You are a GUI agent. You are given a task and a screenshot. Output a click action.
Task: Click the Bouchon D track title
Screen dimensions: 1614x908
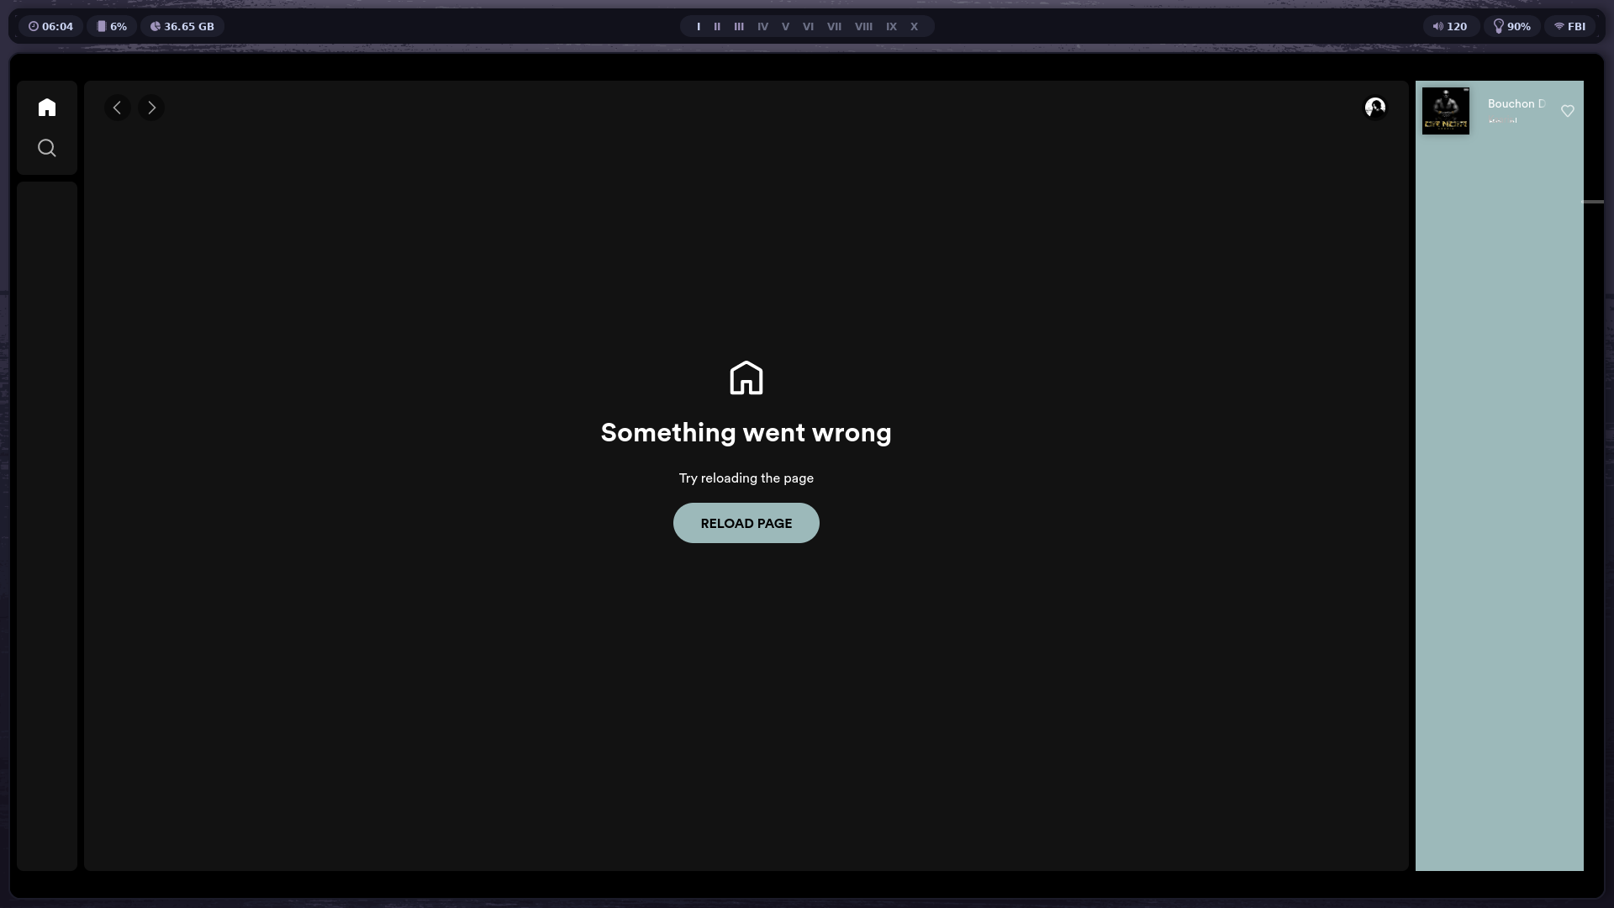click(x=1516, y=103)
